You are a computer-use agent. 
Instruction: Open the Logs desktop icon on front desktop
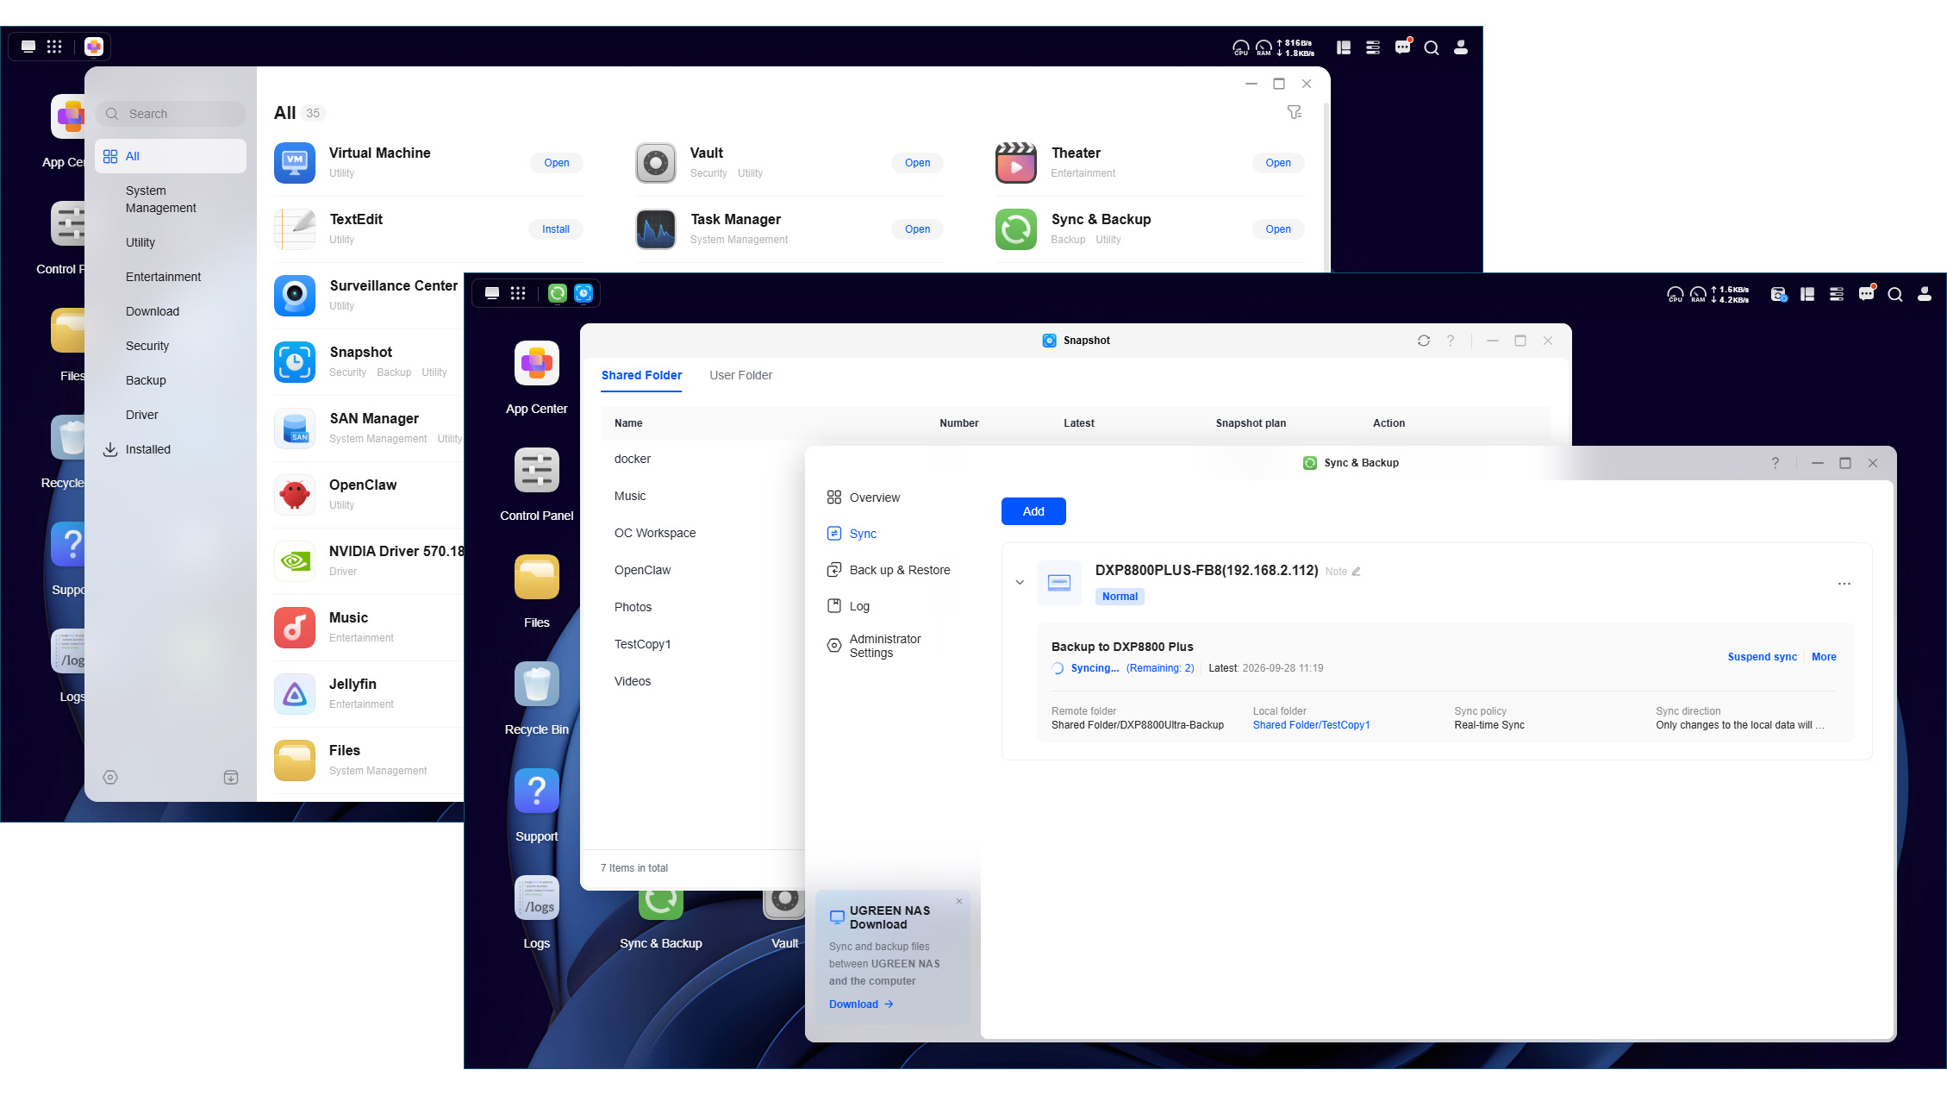pyautogui.click(x=536, y=898)
